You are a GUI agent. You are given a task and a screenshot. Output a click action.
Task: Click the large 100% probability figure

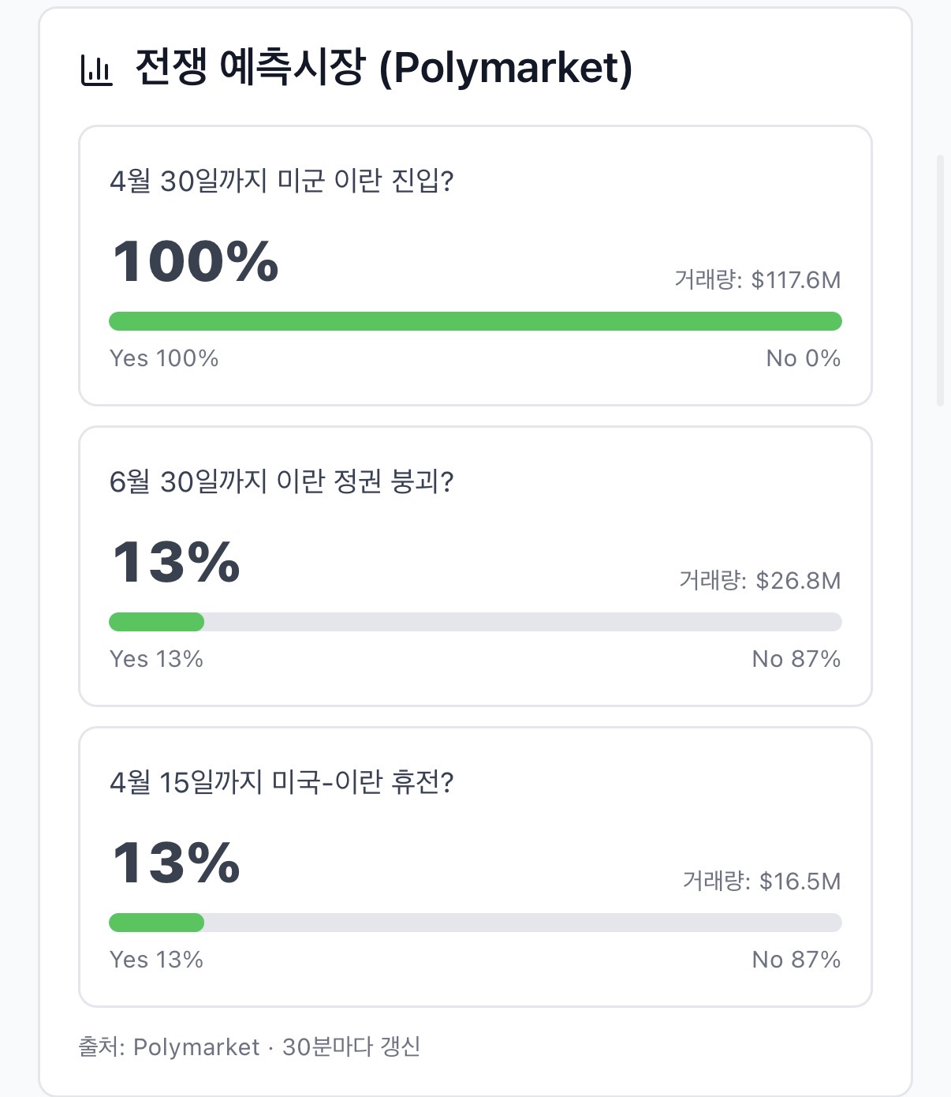click(x=196, y=261)
